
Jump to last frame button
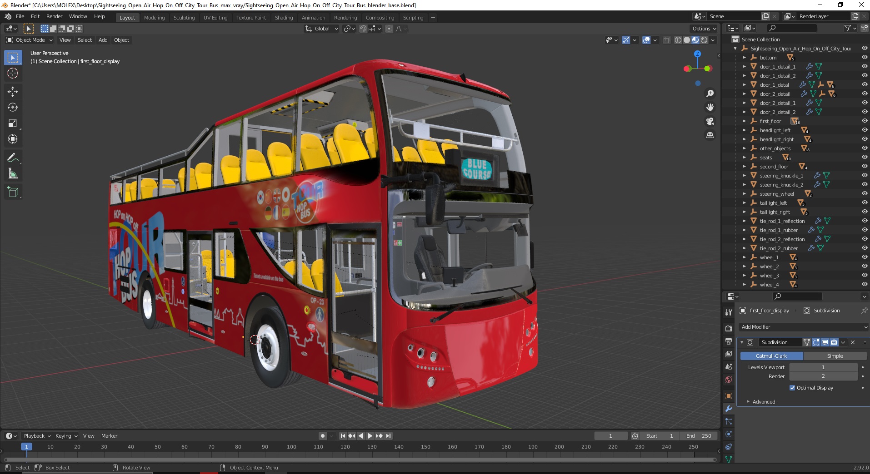pos(388,436)
